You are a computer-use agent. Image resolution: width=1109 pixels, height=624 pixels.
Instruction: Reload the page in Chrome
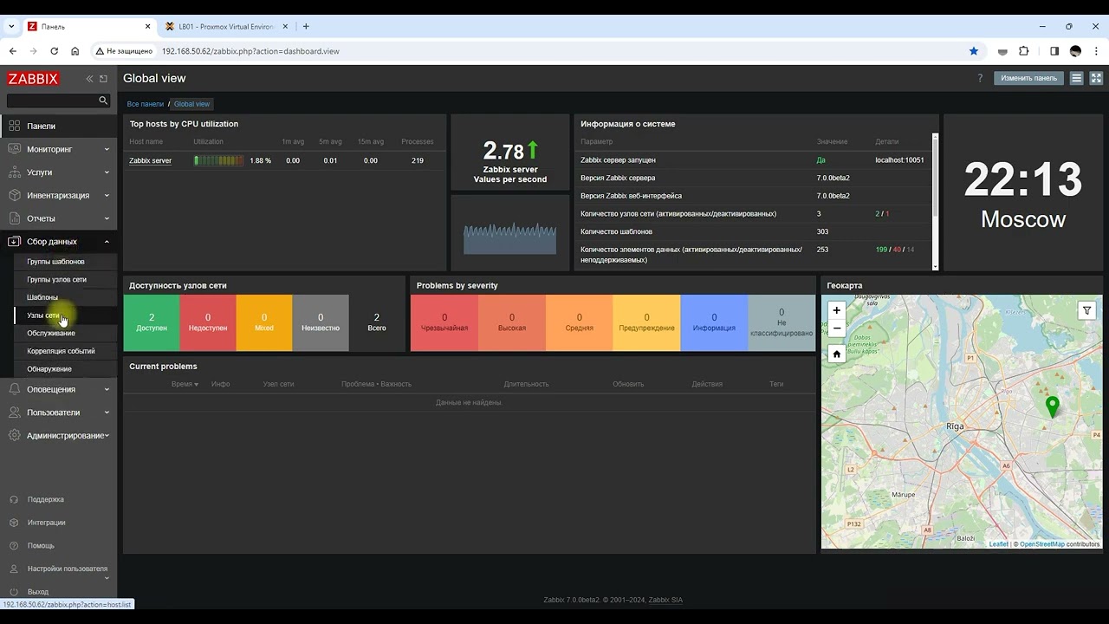click(54, 51)
